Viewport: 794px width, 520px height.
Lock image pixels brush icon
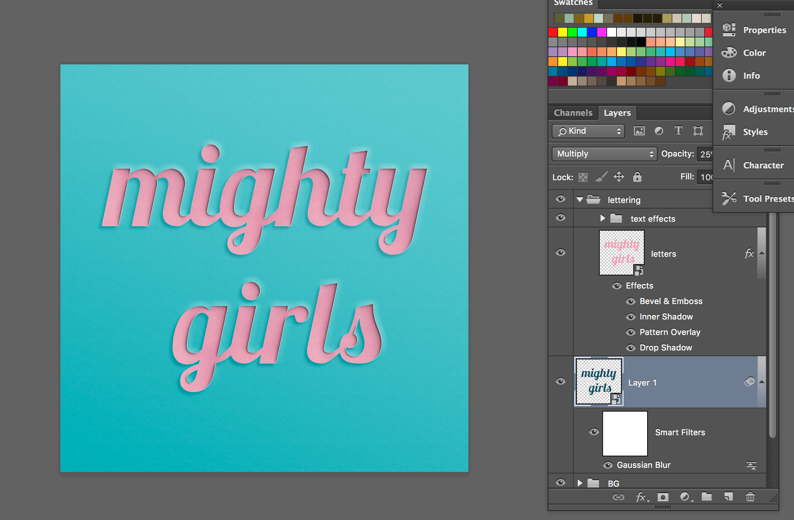pos(601,176)
